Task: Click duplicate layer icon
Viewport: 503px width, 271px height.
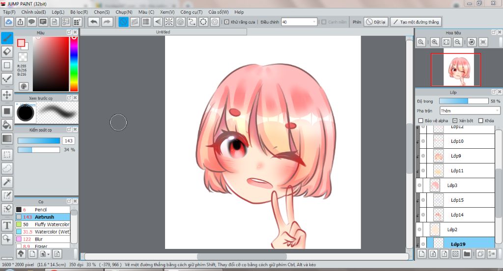Action: [x=480, y=254]
